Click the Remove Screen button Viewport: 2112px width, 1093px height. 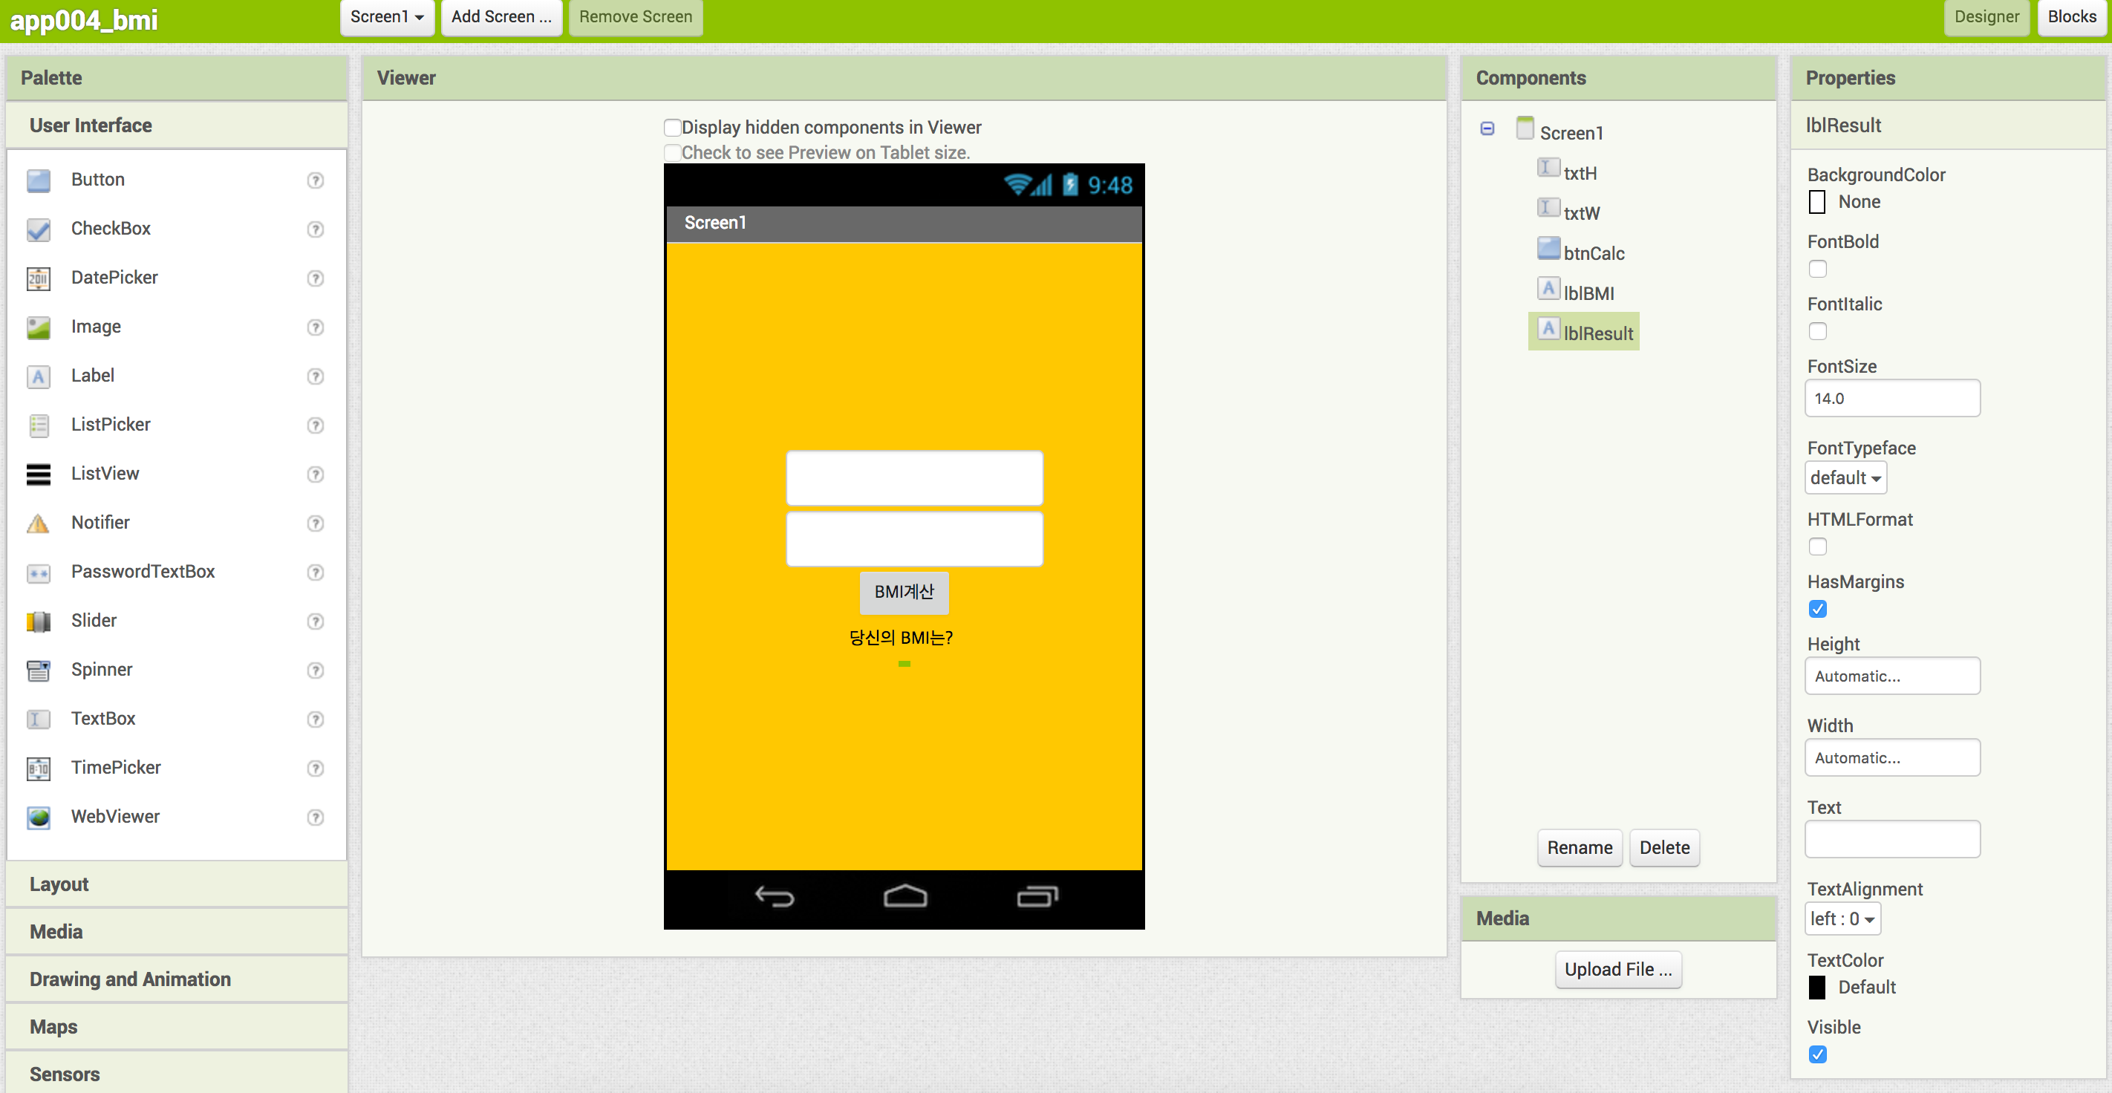(x=636, y=17)
